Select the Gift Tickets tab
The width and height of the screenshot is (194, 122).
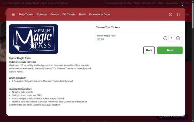pos(69,14)
